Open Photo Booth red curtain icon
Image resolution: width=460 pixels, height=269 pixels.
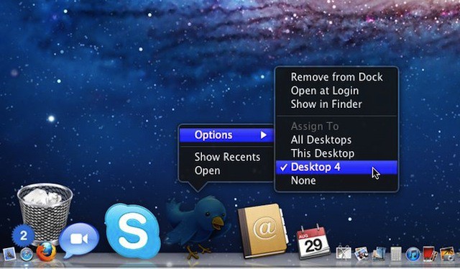tap(430, 254)
